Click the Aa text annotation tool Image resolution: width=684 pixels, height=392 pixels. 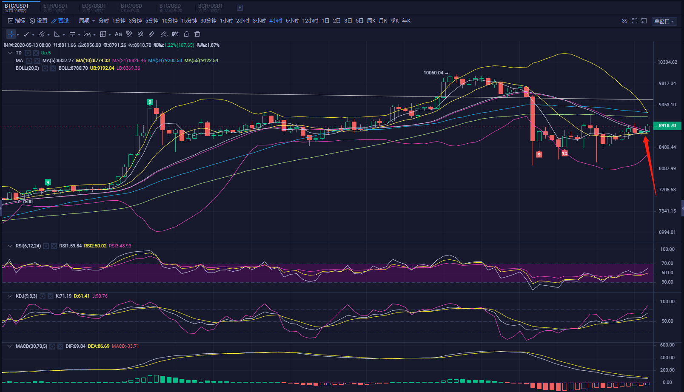tap(118, 34)
